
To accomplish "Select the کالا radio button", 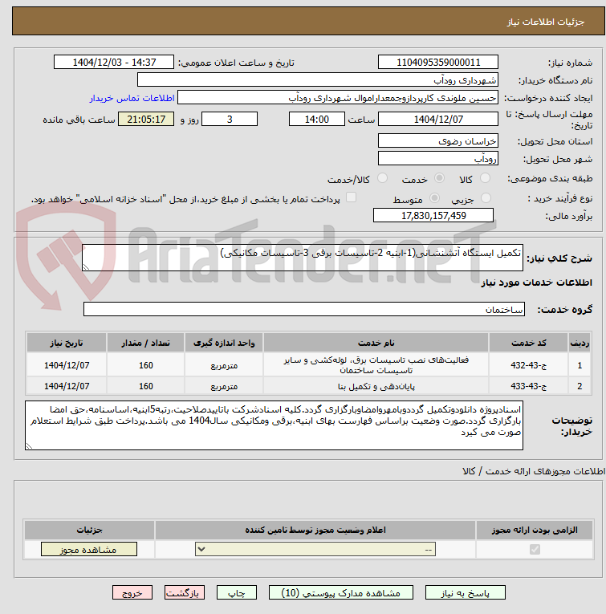I will click(485, 178).
